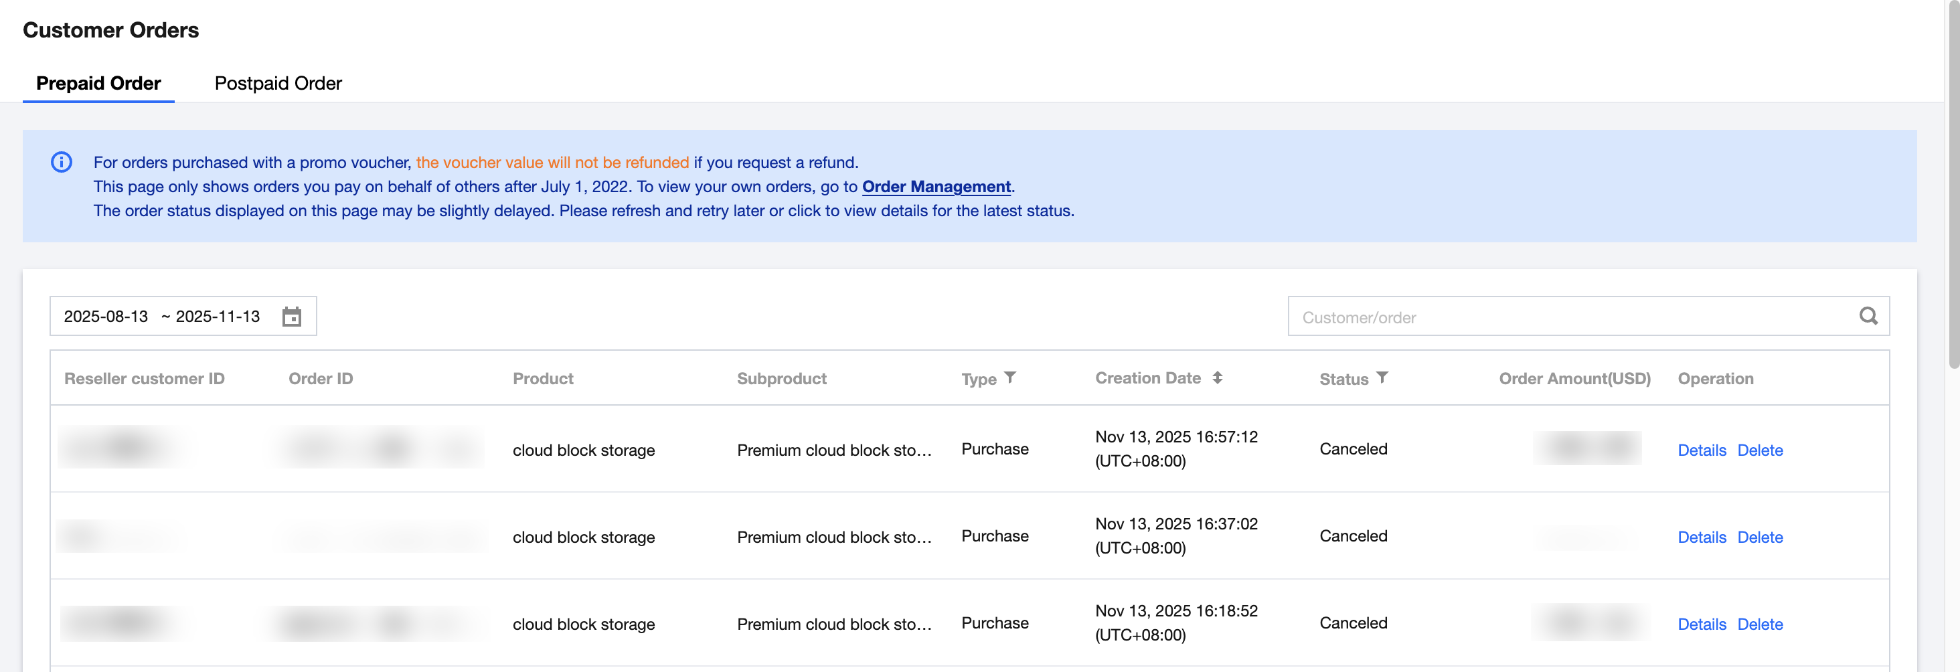Open the calendar date picker icon

291,317
